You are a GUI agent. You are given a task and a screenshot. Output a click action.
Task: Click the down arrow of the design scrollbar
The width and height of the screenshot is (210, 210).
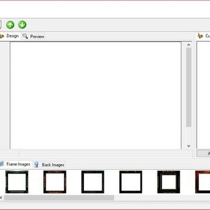(x=188, y=146)
